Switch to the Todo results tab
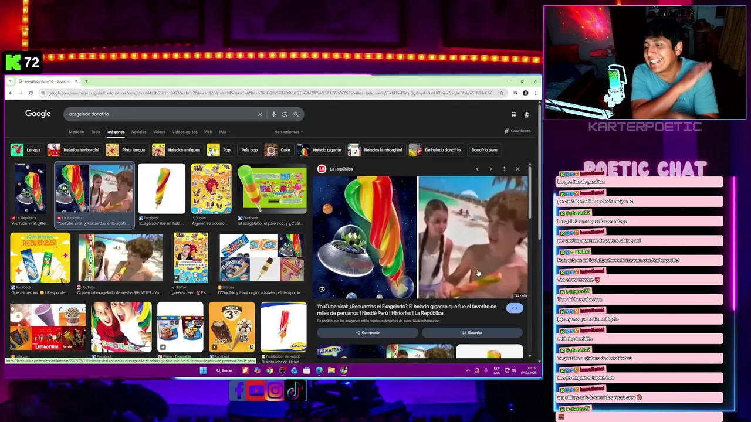This screenshot has height=422, width=751. [95, 132]
